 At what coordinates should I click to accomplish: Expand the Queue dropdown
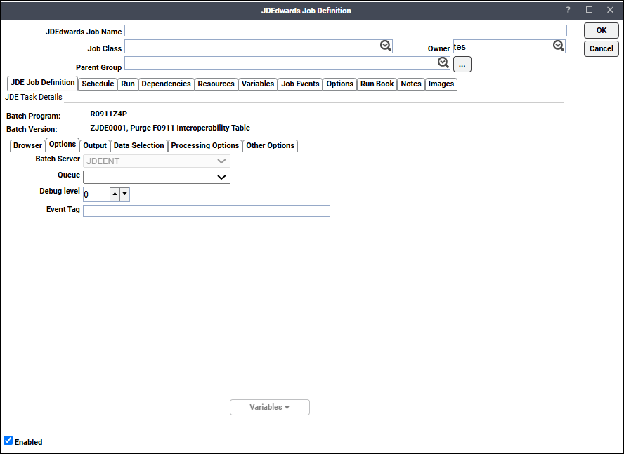221,178
